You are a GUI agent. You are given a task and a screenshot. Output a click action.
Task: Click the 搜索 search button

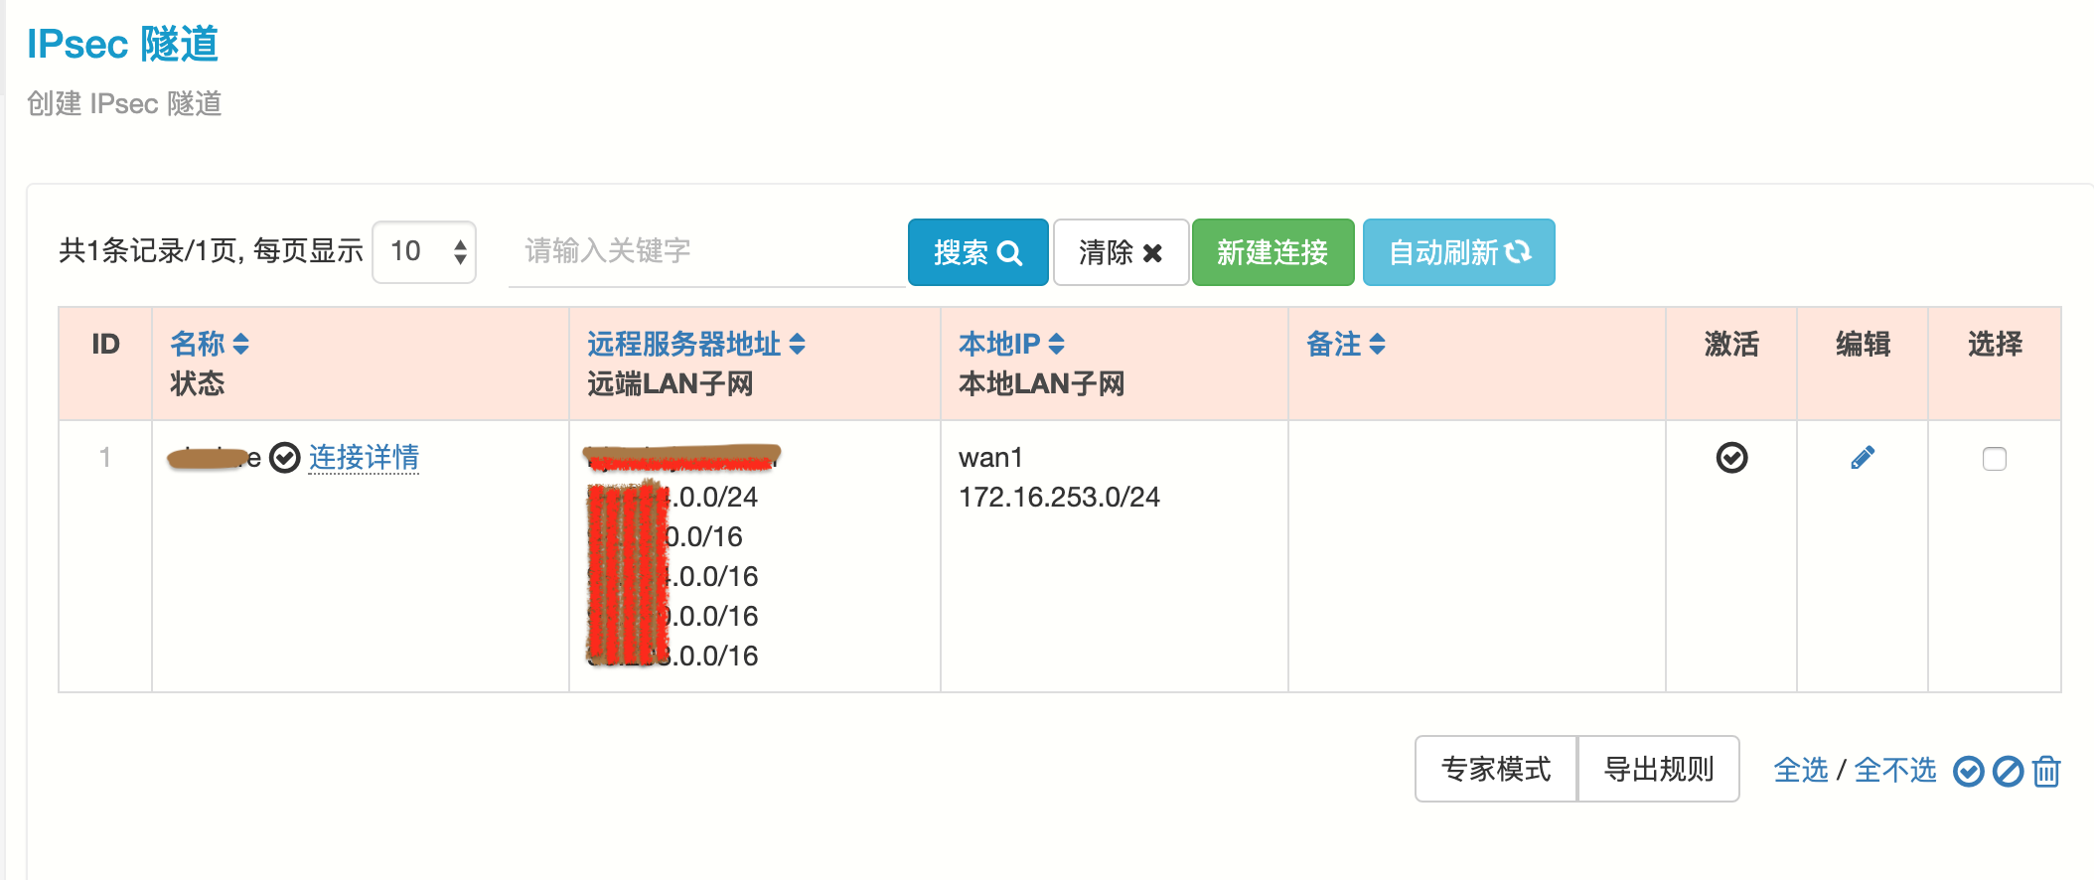point(977,252)
